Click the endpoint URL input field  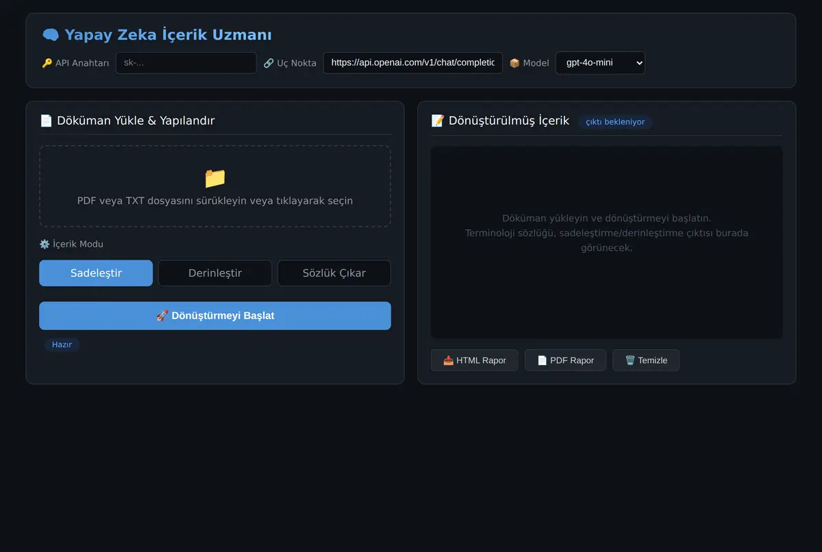pos(413,63)
